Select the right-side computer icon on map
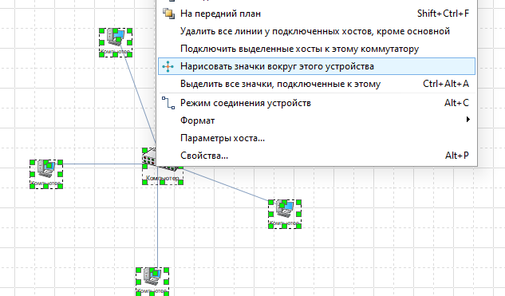Image resolution: width=505 pixels, height=296 pixels. pyautogui.click(x=285, y=214)
